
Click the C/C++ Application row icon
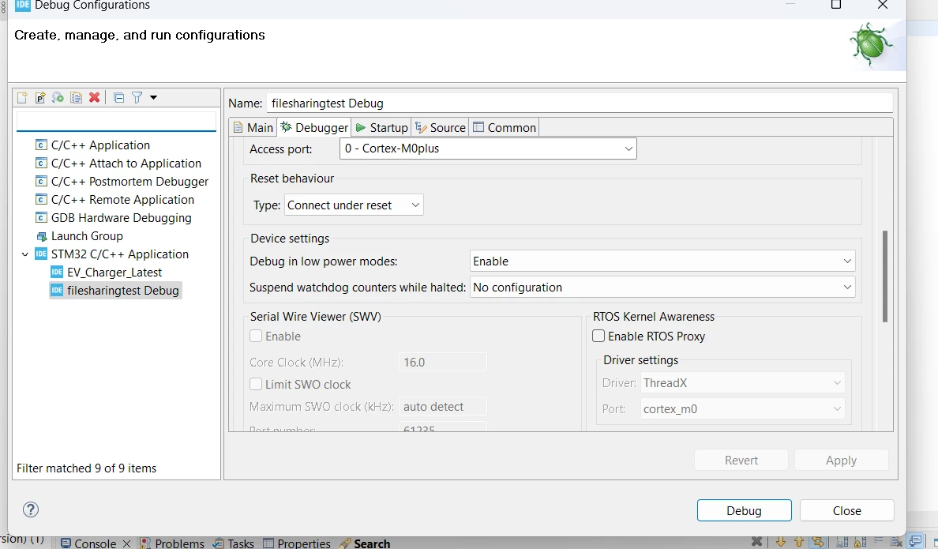tap(41, 145)
